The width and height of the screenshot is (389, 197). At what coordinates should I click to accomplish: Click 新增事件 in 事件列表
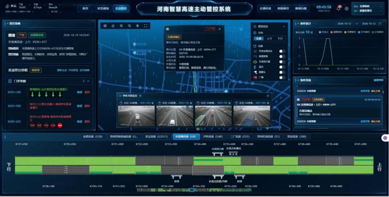click(378, 80)
